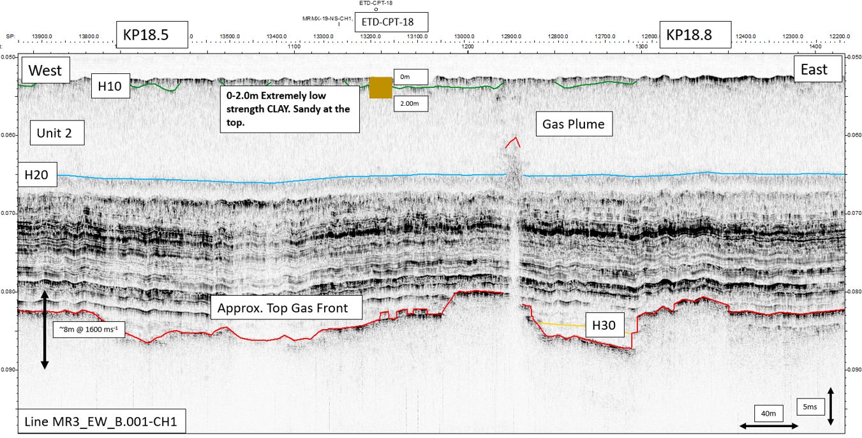Viewport: 862px width, 438px height.
Task: Select the 40m horizontal scale label
Action: coord(768,414)
